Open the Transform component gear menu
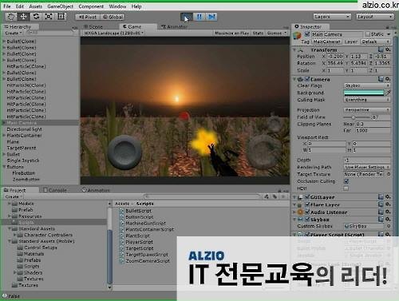The height and width of the screenshot is (301, 399). (388, 50)
